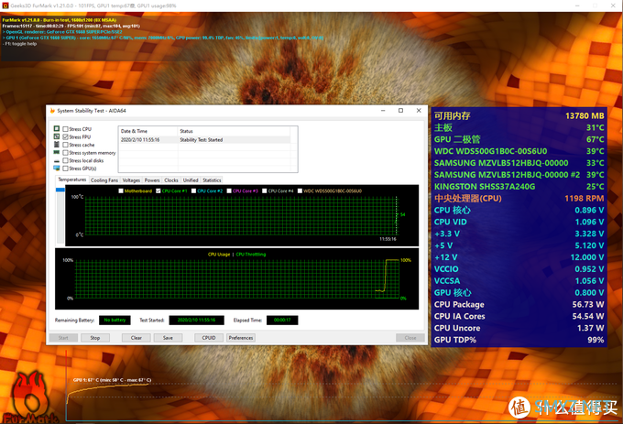Click the Elapsed Time value field
623x424 pixels.
282,320
